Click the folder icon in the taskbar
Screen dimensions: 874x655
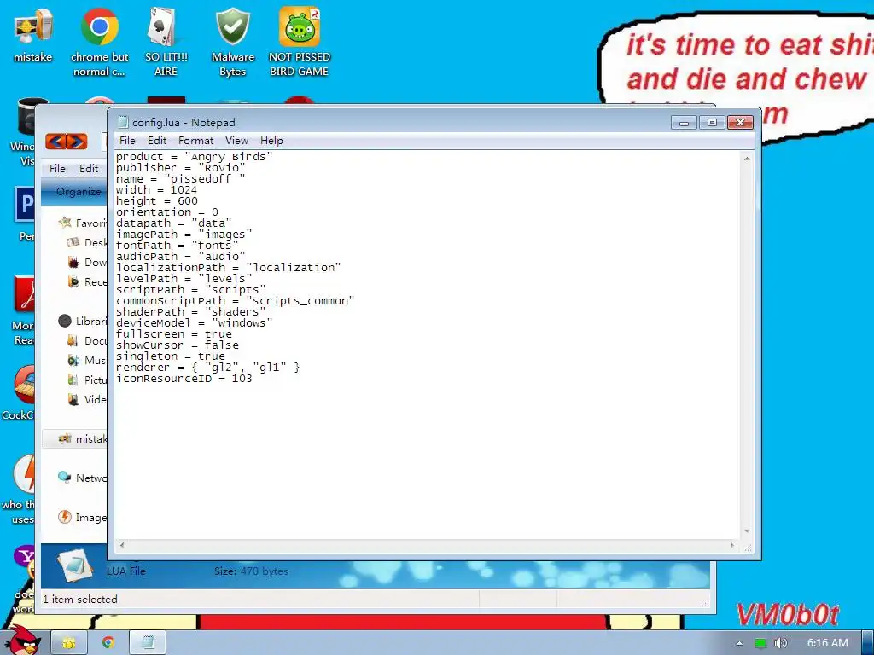[68, 643]
